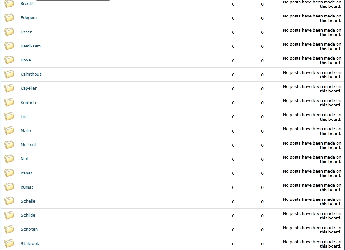345x250 pixels.
Task: Open the Brecht board link
Action: tap(27, 4)
